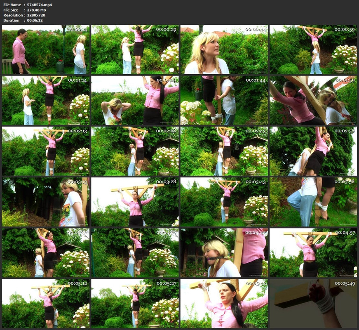Click the thumbnail labeled 00:03:13
This screenshot has width=359, height=330.
pos(46,202)
